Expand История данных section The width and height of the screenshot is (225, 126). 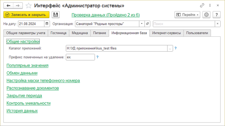(x=22, y=111)
